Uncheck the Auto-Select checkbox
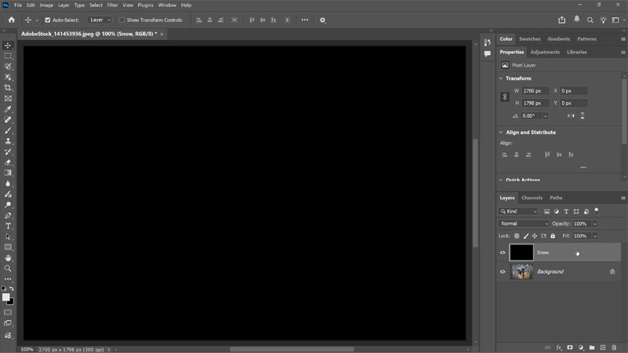This screenshot has height=353, width=628. (47, 20)
